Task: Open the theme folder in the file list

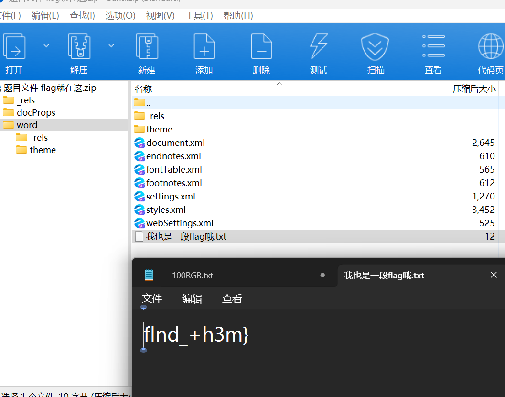Action: tap(159, 129)
